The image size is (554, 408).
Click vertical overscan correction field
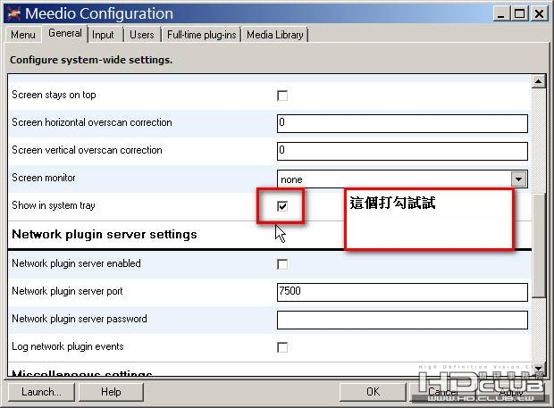point(402,151)
